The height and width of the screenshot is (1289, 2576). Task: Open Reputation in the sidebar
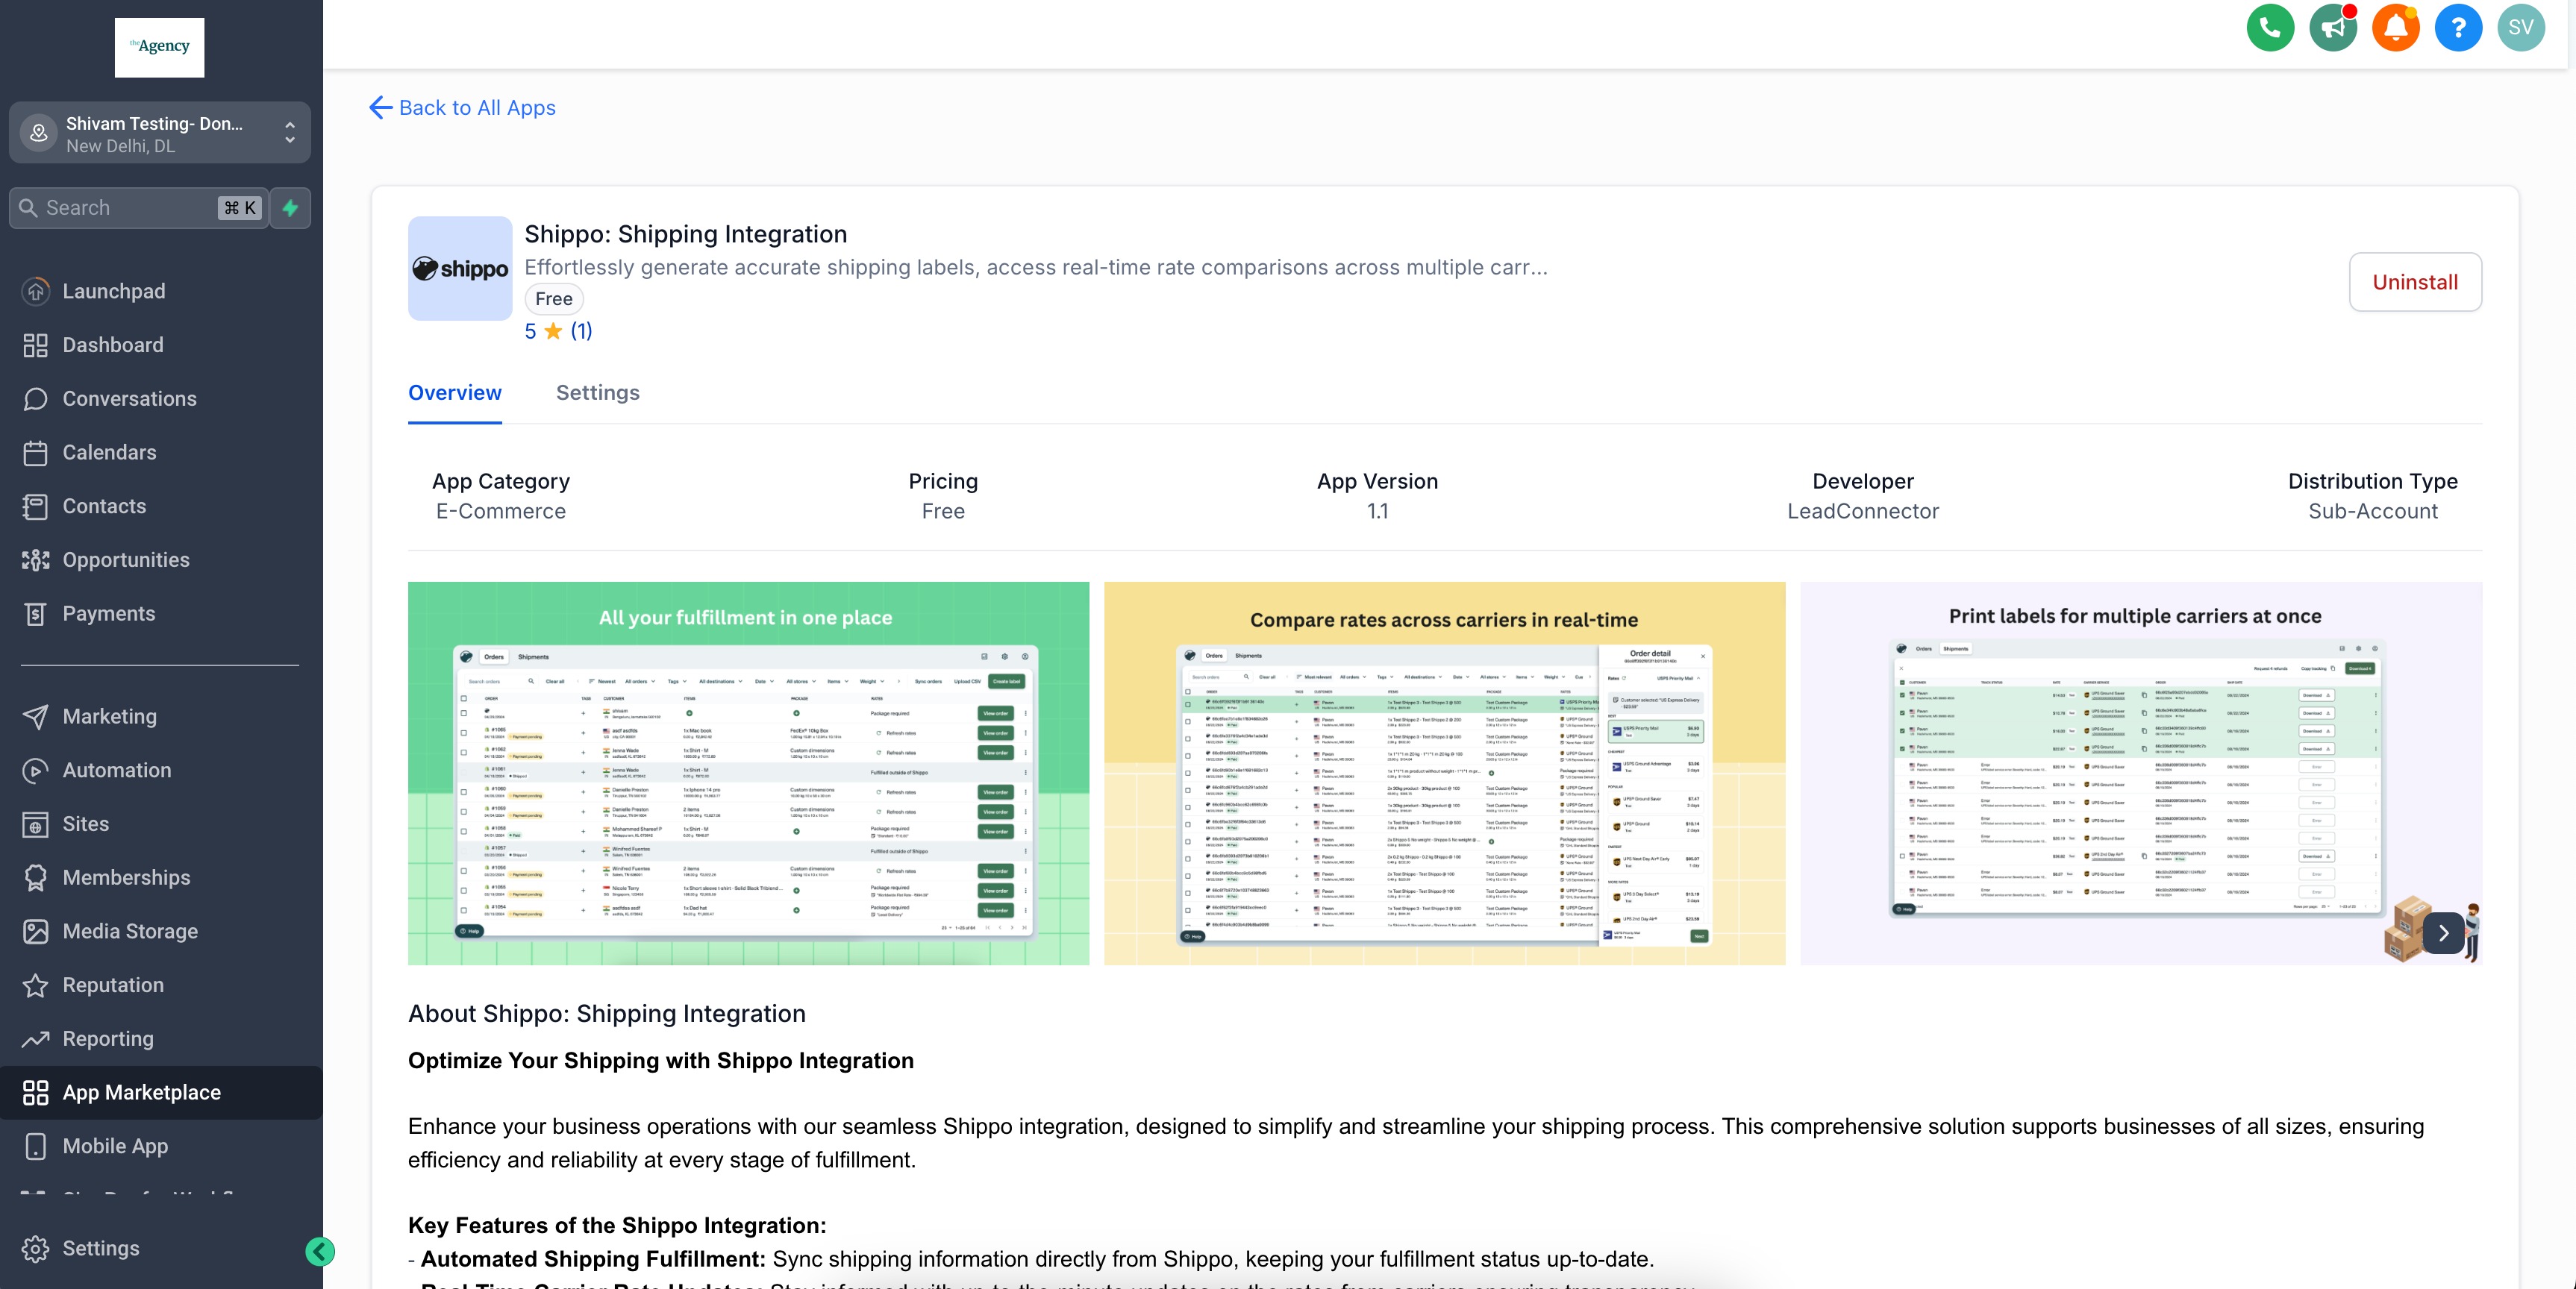112,985
